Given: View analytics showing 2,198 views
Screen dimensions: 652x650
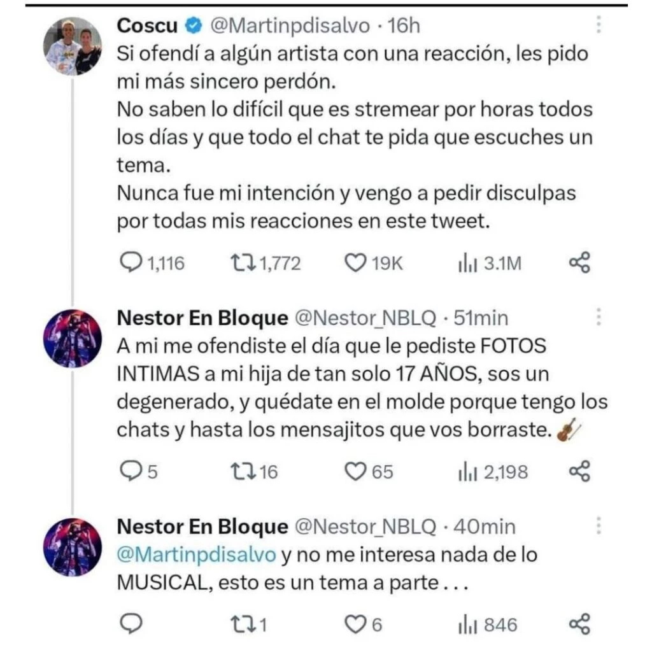Looking at the screenshot, I should click(x=465, y=471).
